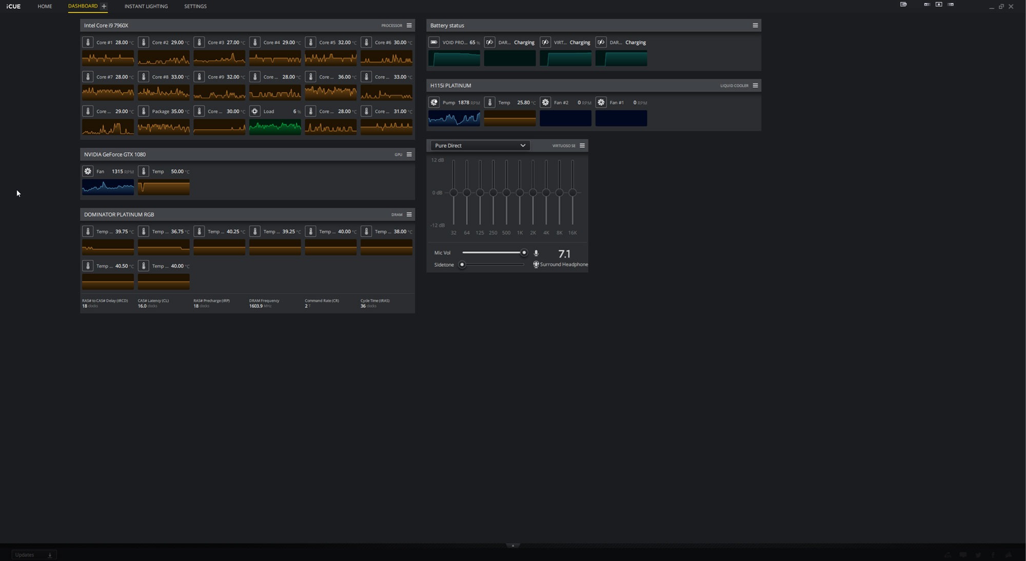The height and width of the screenshot is (561, 1026).
Task: Expand the bottom panel arrow
Action: click(x=513, y=546)
